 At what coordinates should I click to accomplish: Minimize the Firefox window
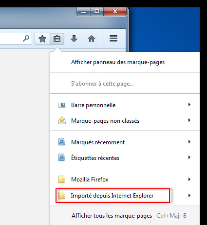(84, 11)
